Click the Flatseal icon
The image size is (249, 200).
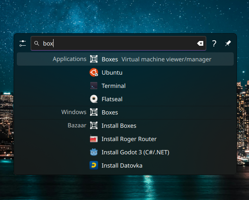pyautogui.click(x=94, y=99)
